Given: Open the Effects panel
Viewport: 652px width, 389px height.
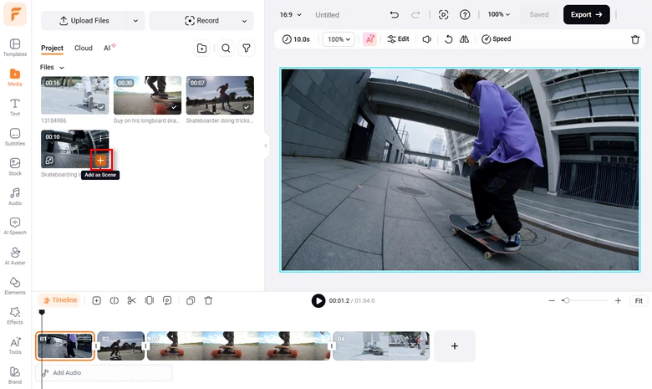Looking at the screenshot, I should (x=15, y=315).
